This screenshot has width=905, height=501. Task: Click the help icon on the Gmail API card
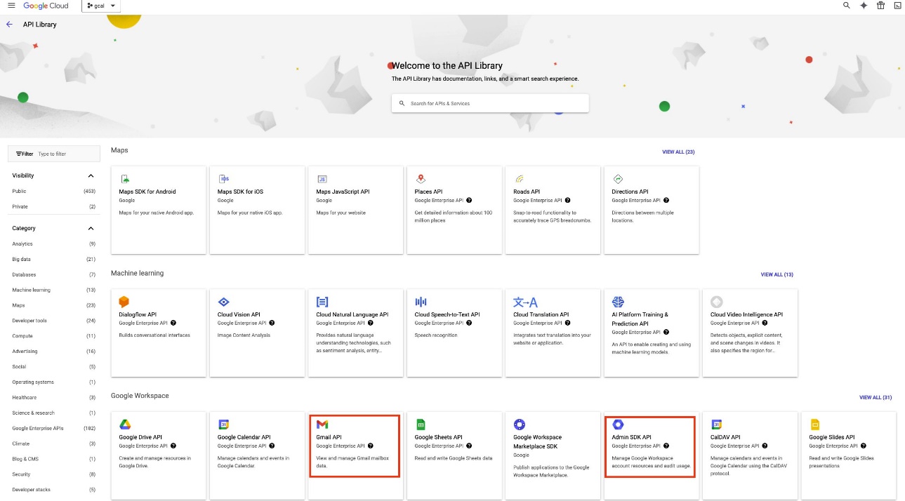370,446
